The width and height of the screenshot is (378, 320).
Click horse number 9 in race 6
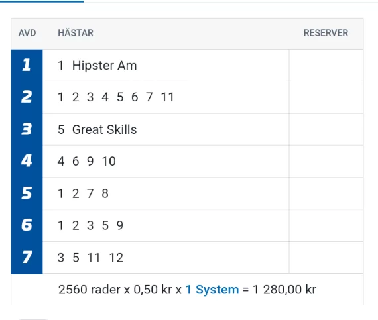point(120,225)
